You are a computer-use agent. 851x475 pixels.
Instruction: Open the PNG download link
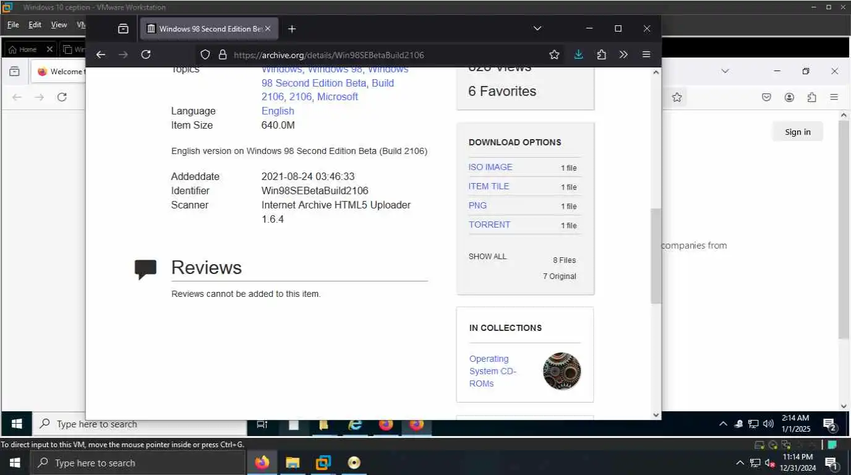[477, 205]
